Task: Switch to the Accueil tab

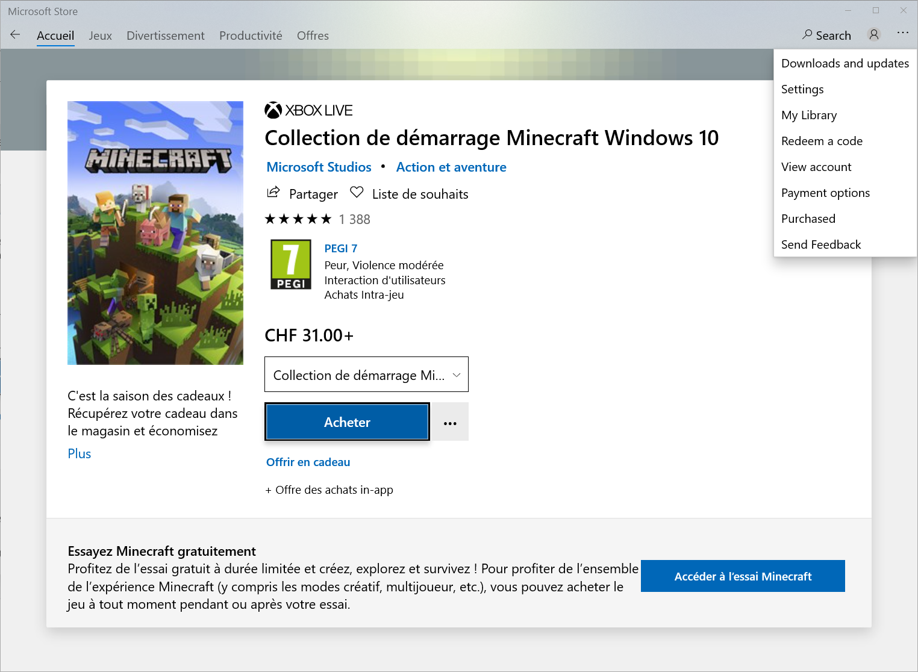Action: 55,36
